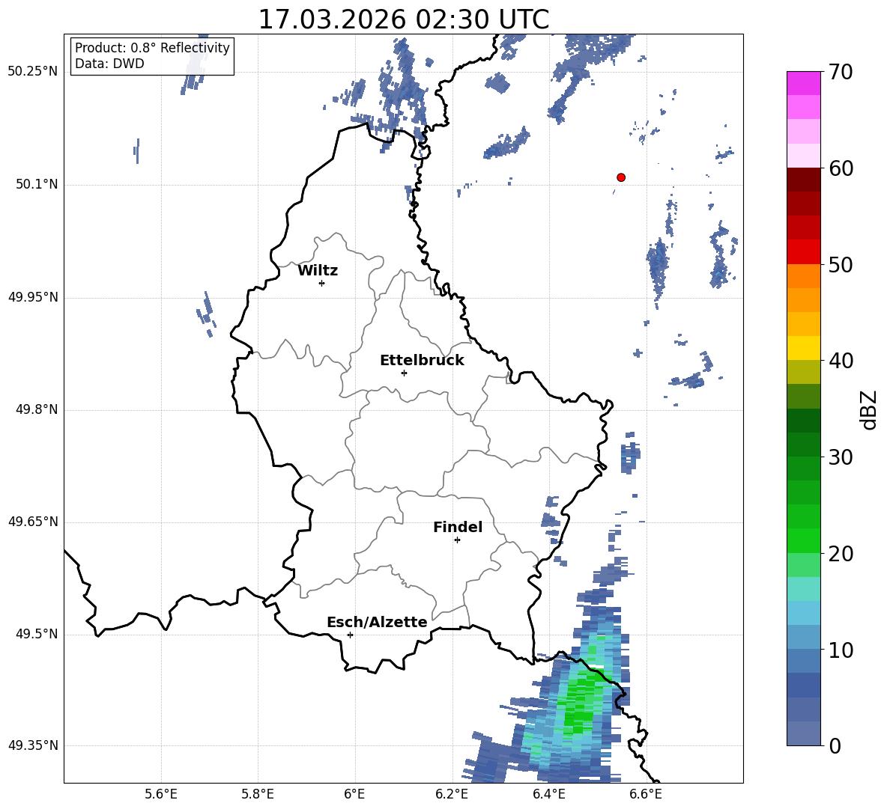This screenshot has width=887, height=809.
Task: Click the title 17.03.2026 02:30 UTC
Action: click(x=403, y=19)
